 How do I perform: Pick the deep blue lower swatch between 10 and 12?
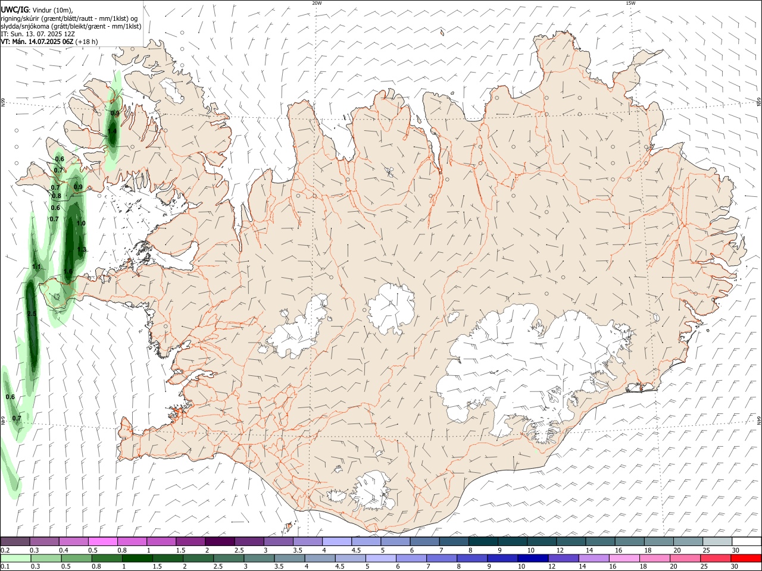[x=532, y=558]
